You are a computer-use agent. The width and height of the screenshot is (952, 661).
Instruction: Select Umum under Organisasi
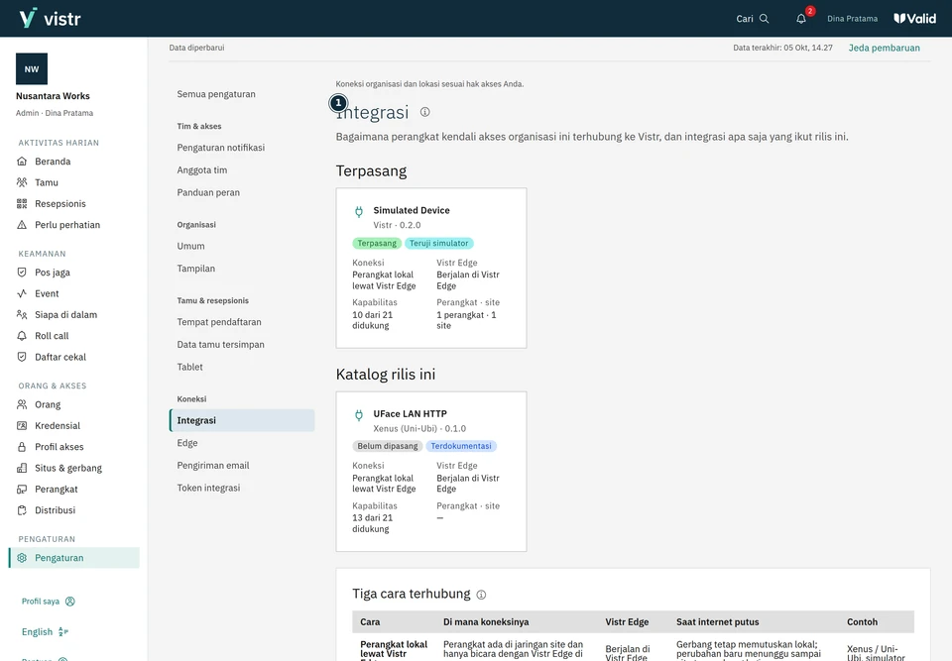[190, 246]
